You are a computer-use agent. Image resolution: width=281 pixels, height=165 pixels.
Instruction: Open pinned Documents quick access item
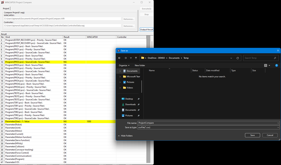tap(129, 110)
